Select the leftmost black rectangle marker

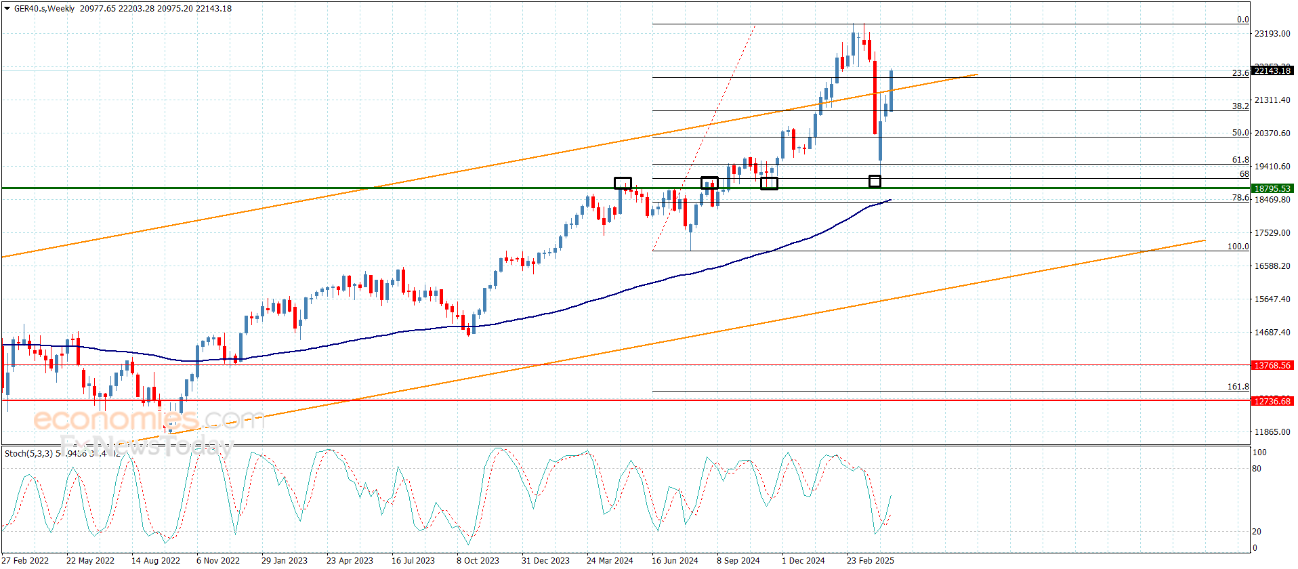[x=623, y=183]
